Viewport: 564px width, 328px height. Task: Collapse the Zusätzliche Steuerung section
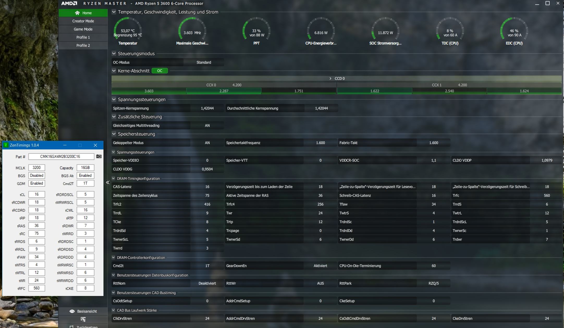(114, 116)
